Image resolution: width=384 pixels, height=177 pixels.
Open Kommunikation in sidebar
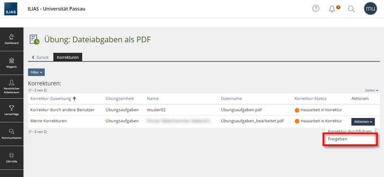[x=12, y=134]
